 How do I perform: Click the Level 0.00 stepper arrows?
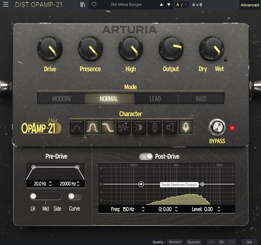[219, 209]
